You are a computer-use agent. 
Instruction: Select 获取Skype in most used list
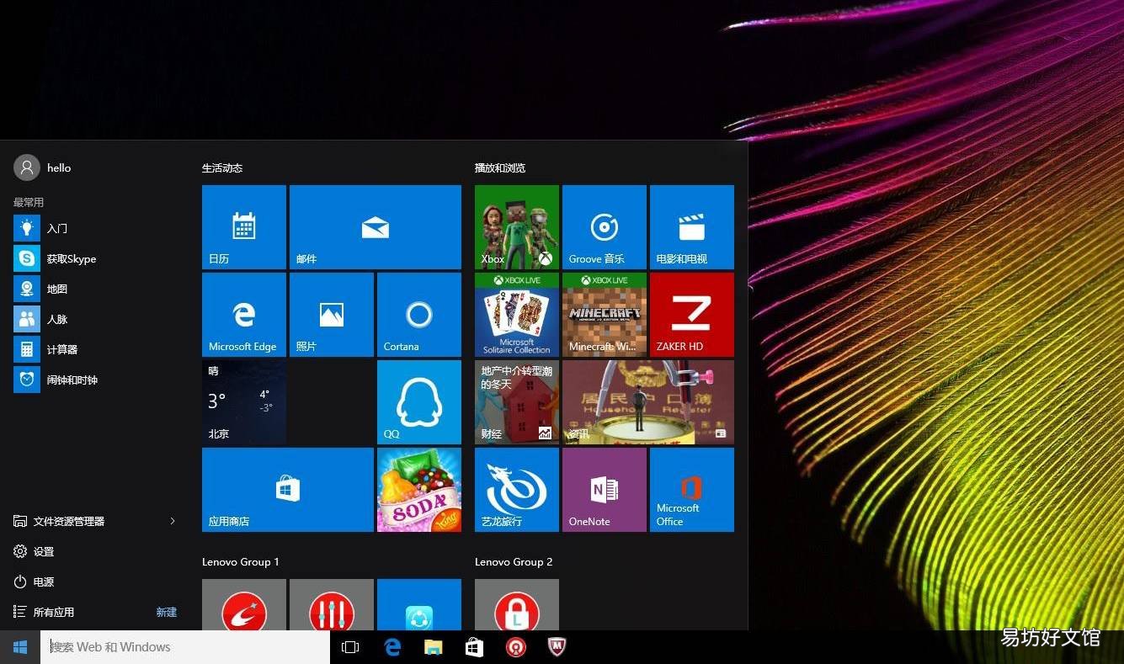pyautogui.click(x=94, y=258)
